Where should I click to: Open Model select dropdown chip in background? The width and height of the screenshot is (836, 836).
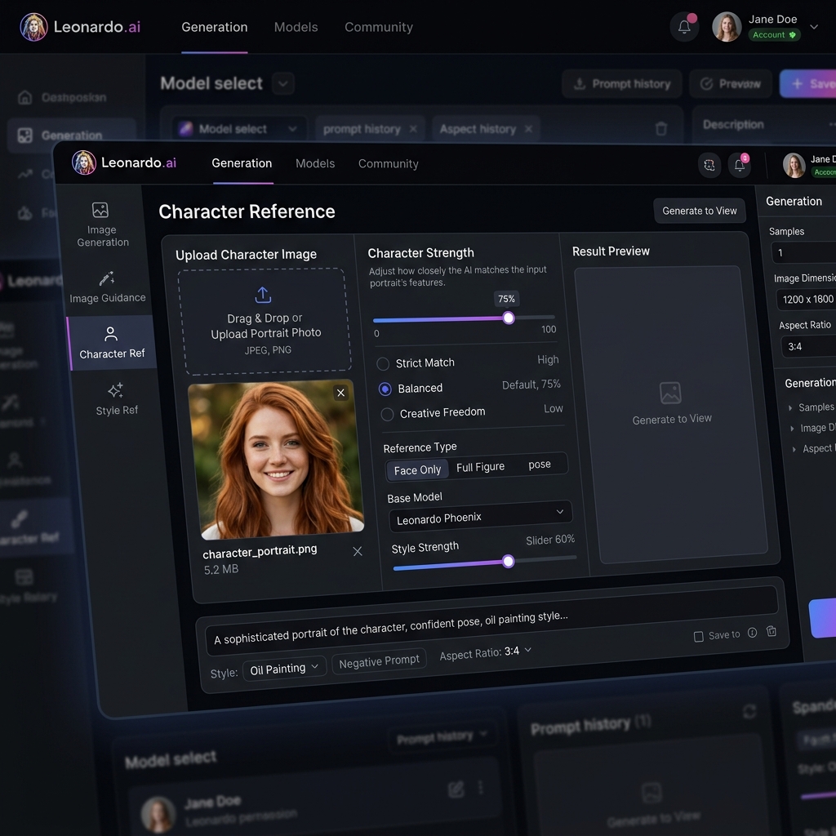(x=238, y=128)
